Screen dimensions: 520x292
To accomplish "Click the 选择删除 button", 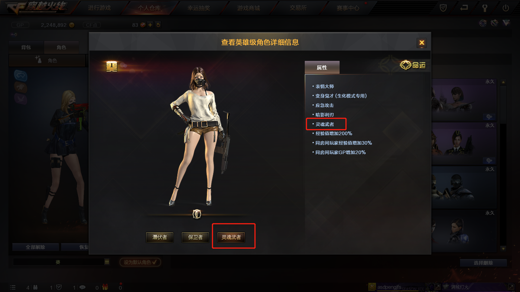I will [483, 263].
